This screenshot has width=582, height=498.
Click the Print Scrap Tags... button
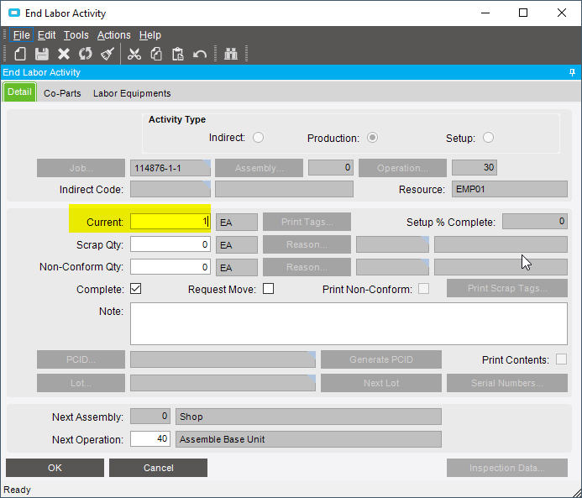pyautogui.click(x=507, y=288)
